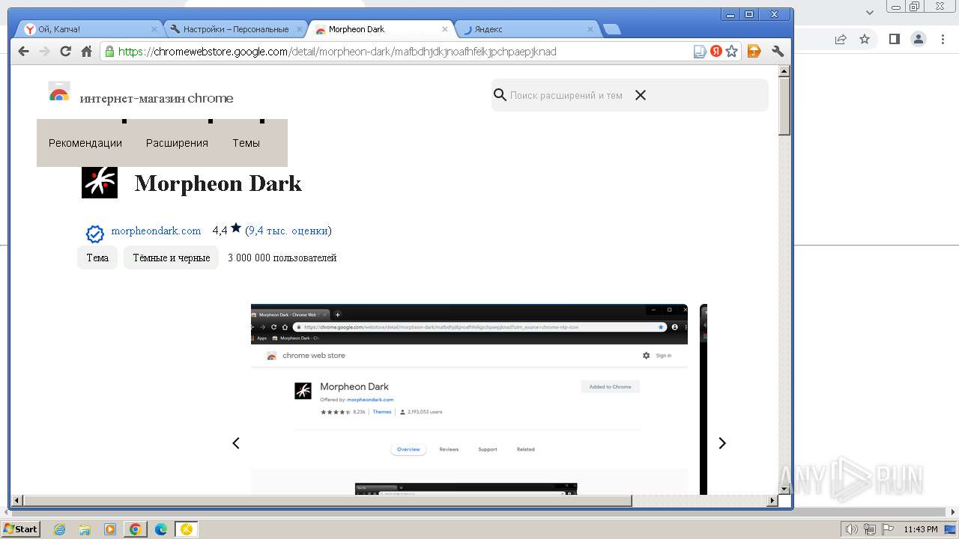Click the verified publisher badge icon
959x539 pixels.
[95, 234]
